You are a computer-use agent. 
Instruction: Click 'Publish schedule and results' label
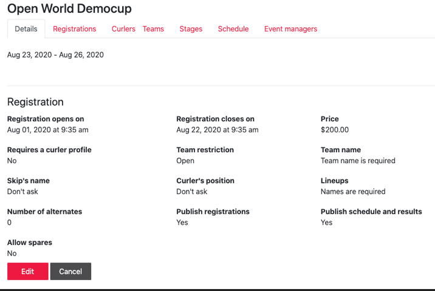pos(371,212)
